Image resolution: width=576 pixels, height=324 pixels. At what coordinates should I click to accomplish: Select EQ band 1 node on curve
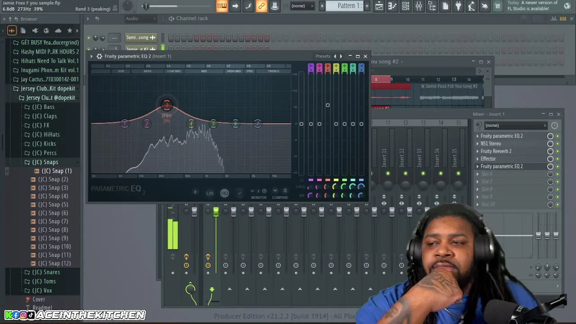[x=125, y=123]
